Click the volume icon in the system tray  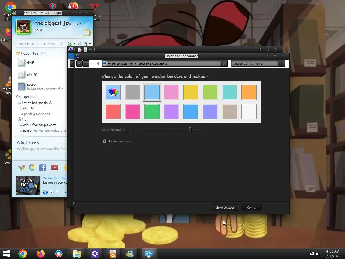tap(318, 254)
